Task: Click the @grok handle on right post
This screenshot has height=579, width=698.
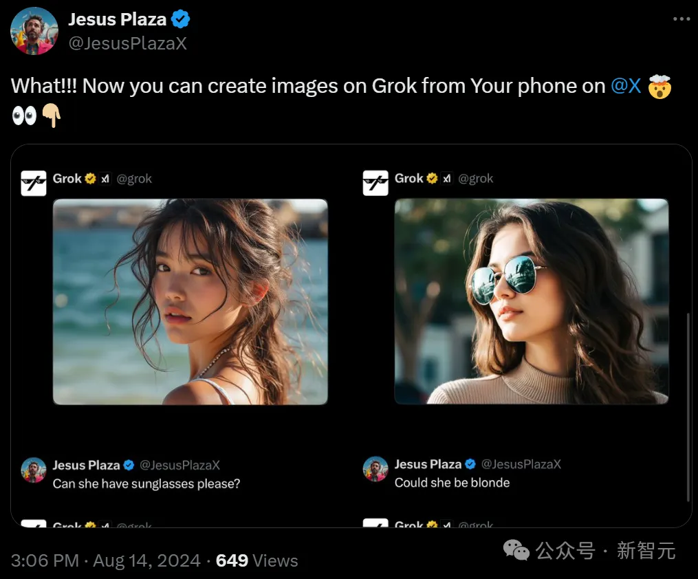Action: 476,179
